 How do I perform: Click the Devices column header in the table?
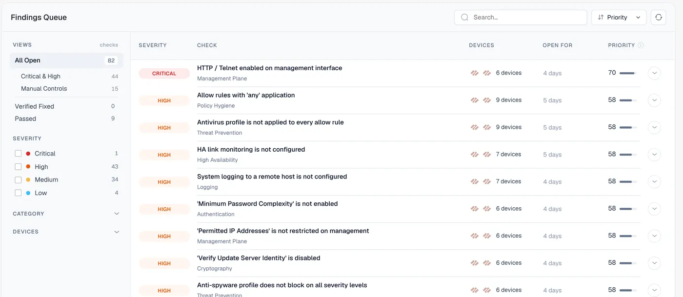click(482, 45)
